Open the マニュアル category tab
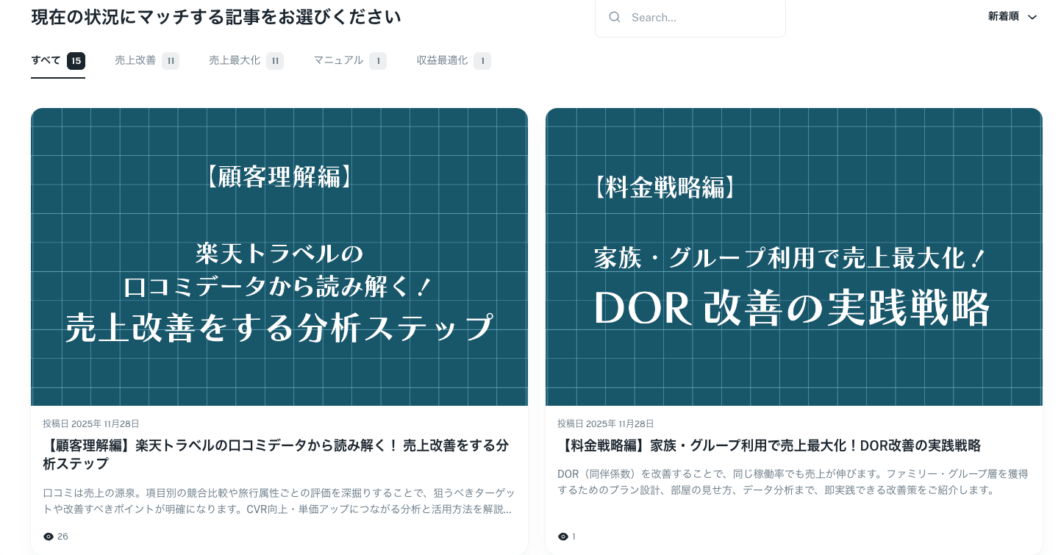This screenshot has height=555, width=1061. tap(338, 60)
